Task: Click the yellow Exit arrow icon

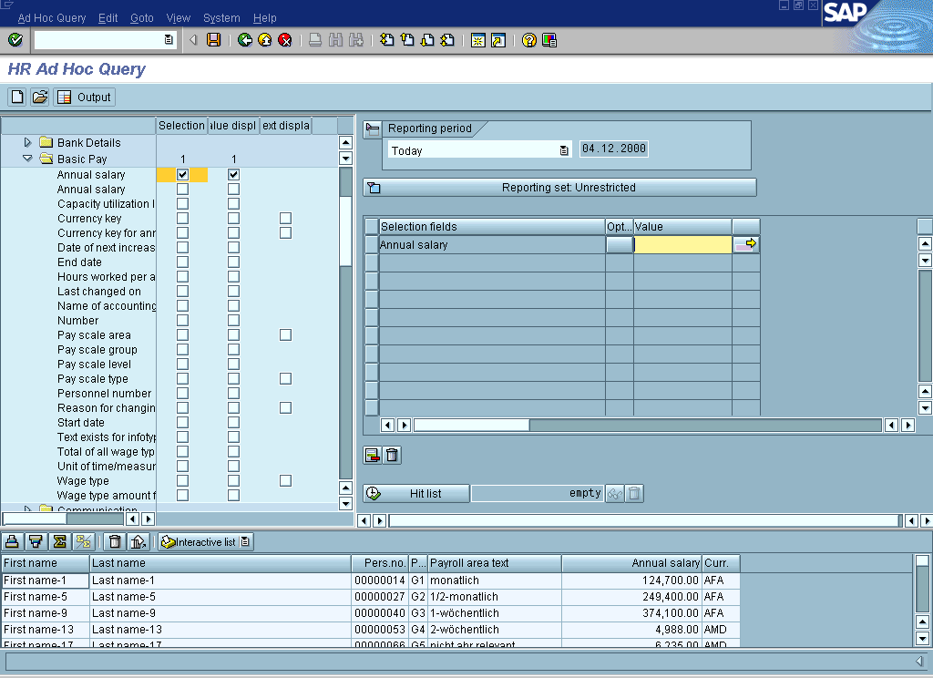Action: [265, 40]
